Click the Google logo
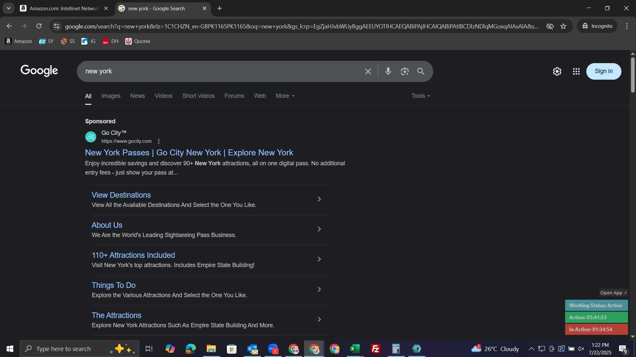 click(39, 71)
